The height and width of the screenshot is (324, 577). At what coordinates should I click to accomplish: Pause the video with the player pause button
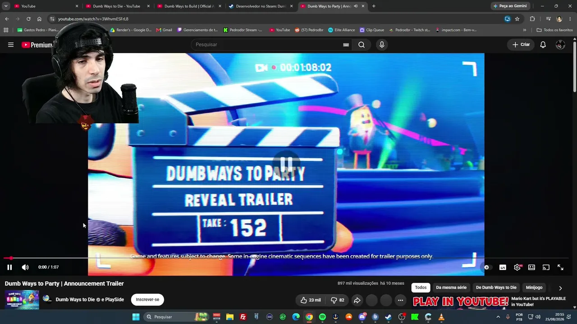click(x=9, y=267)
